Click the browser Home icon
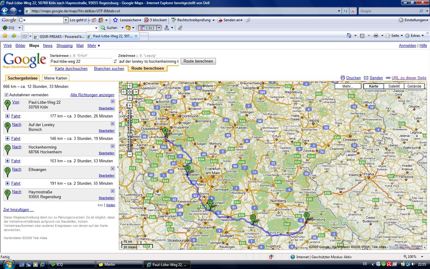 tap(349, 36)
